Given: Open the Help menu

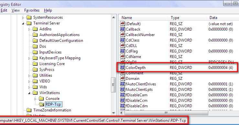Looking at the screenshot, I should point(48,10).
